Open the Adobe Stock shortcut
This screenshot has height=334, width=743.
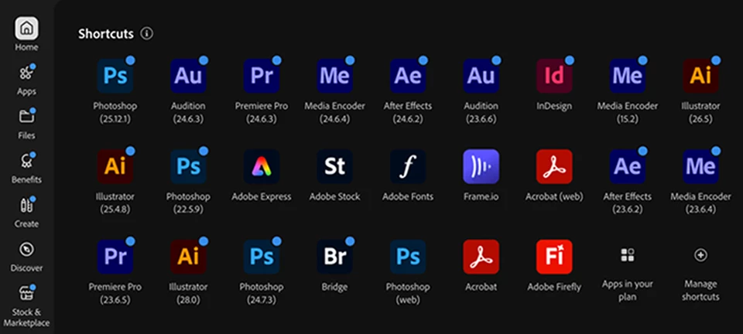(334, 166)
